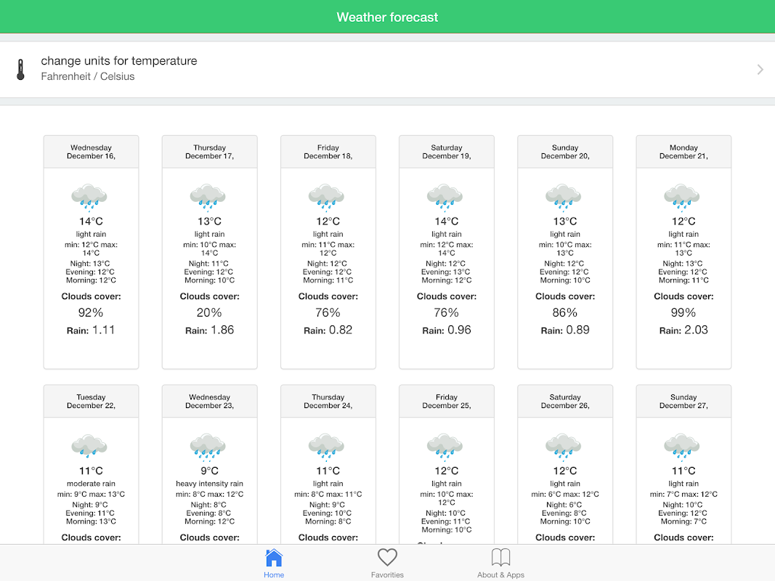Image resolution: width=775 pixels, height=581 pixels.
Task: Select the Friday December 18 card header
Action: (x=328, y=152)
